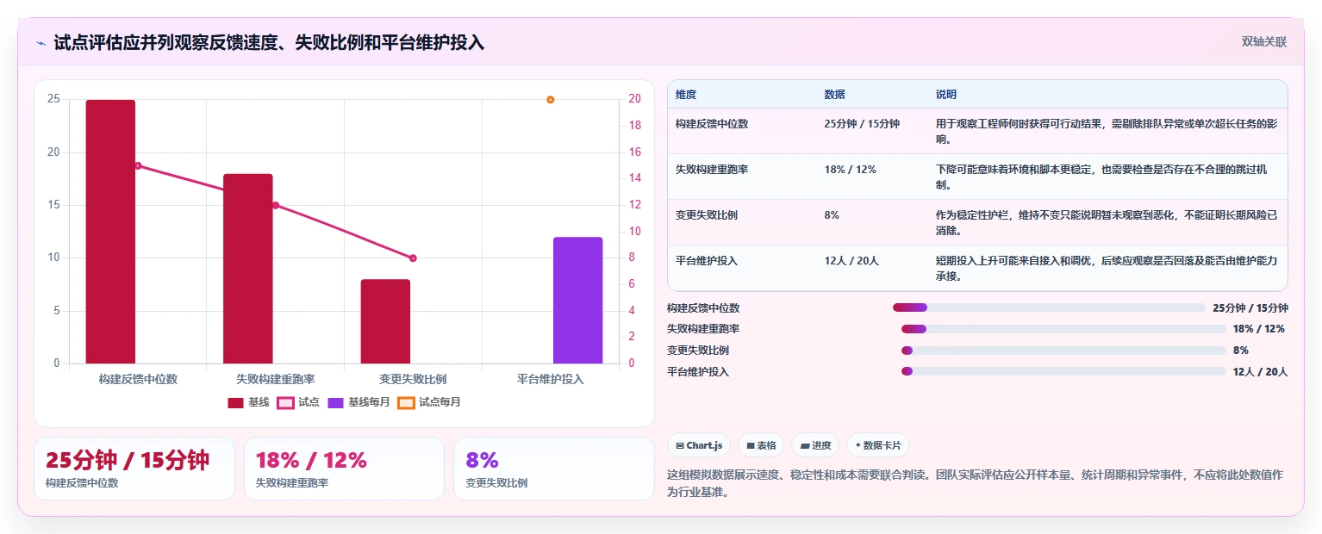1322x534 pixels.
Task: Click the left axis tick label 25
Action: (x=53, y=99)
